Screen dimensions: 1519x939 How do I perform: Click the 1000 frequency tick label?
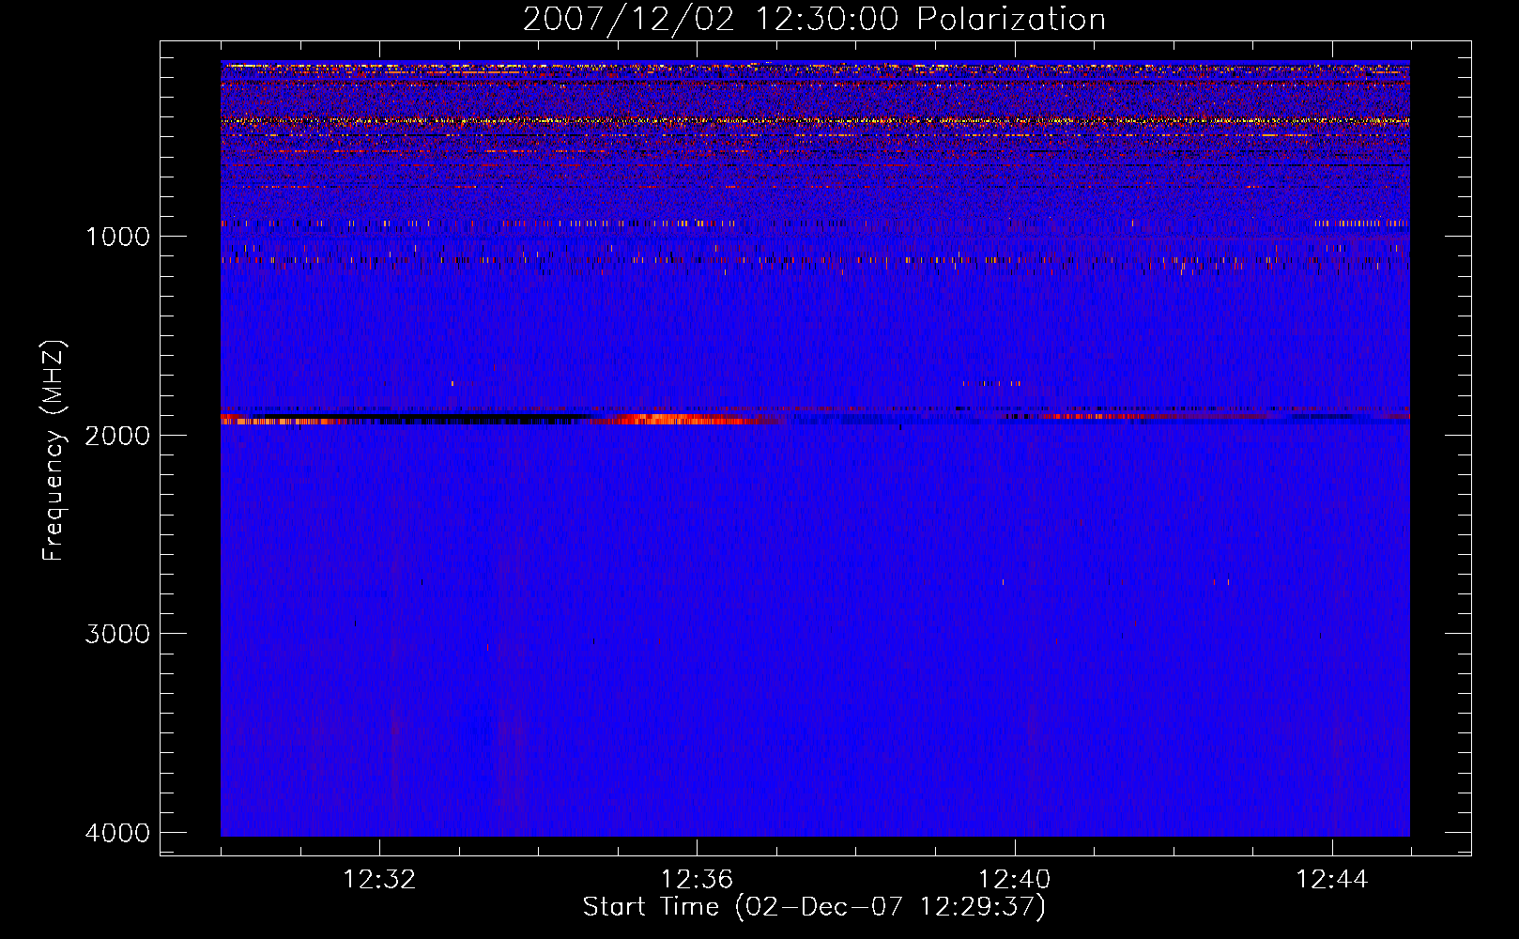click(117, 236)
